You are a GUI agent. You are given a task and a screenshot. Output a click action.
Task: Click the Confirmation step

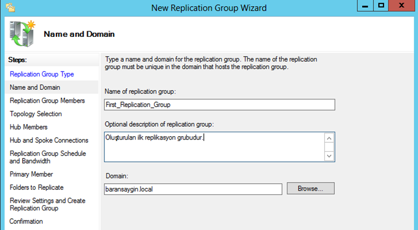click(x=26, y=222)
